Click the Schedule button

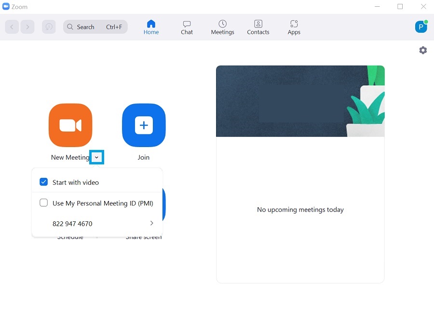[x=70, y=236]
